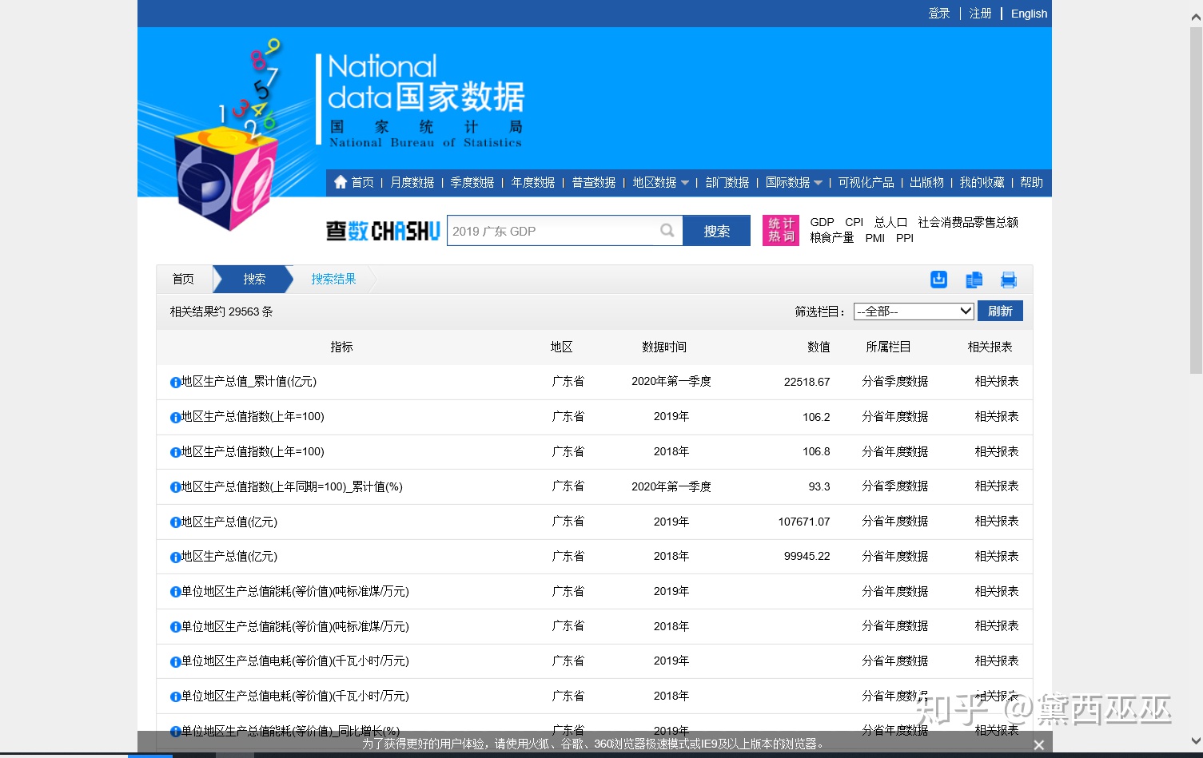Viewport: 1203px width, 758px height.
Task: Click the info icon on the first indicator row
Action: click(175, 382)
